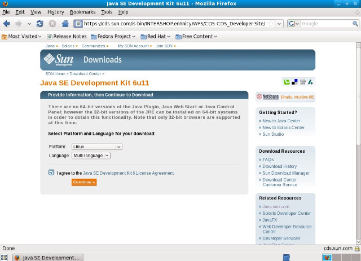The width and height of the screenshot is (361, 261).
Task: Follow the Download Center breadcrumb link
Action: click(85, 74)
